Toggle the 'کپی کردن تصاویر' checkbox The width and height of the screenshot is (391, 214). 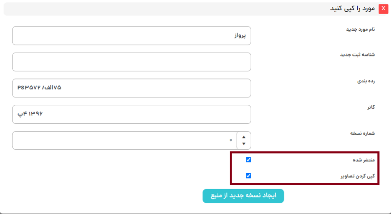[248, 175]
